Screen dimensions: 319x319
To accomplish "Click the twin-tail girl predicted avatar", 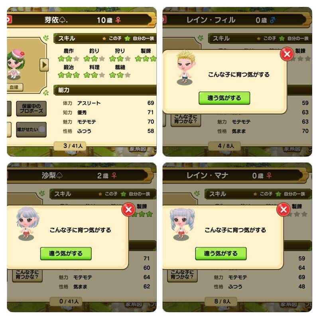I will pyautogui.click(x=182, y=224).
